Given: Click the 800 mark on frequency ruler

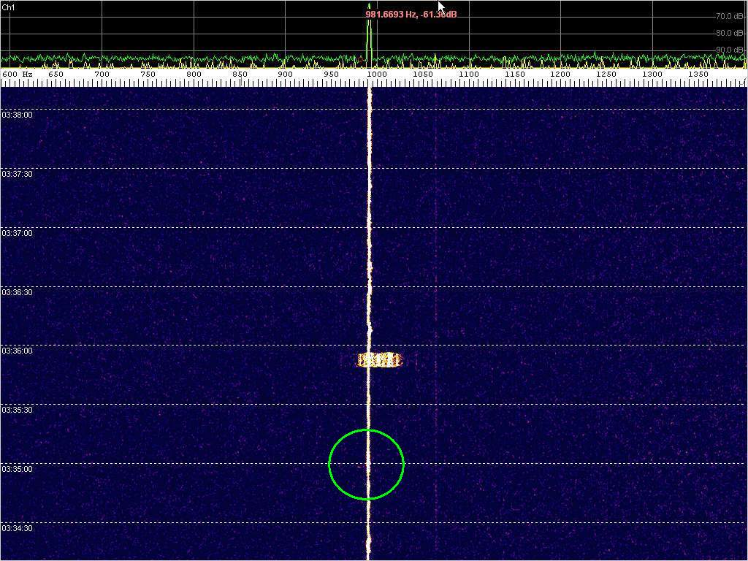Looking at the screenshot, I should coord(194,75).
